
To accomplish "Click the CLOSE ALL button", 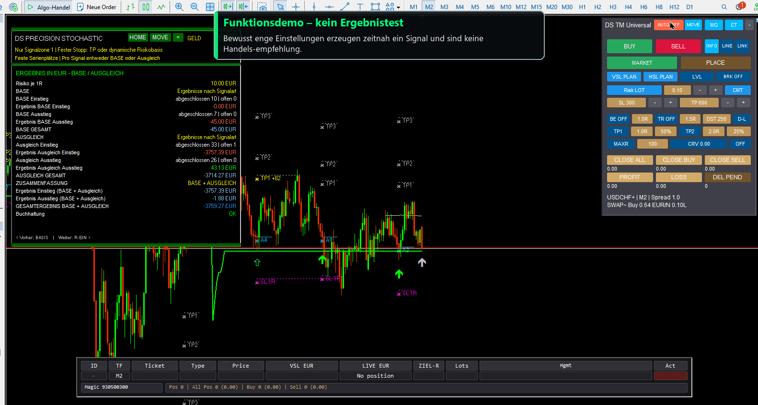I will (x=630, y=160).
